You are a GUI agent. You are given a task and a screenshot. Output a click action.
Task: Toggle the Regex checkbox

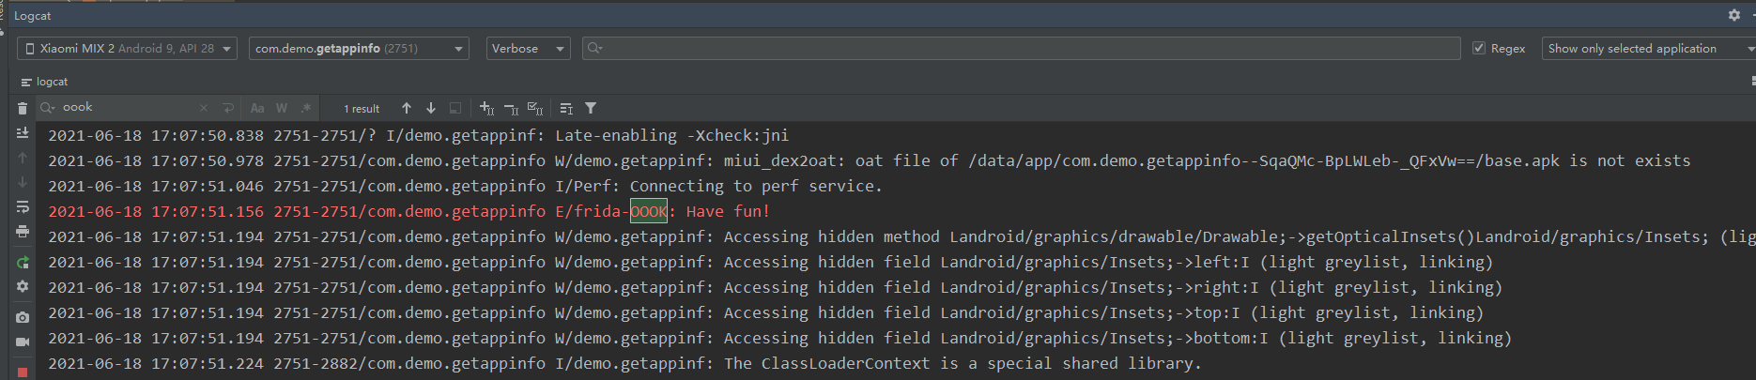click(x=1479, y=48)
